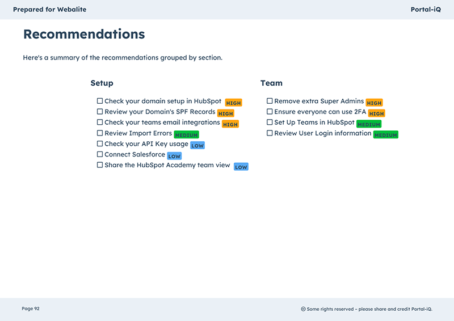Tick the 'Connect Salesforce' checkbox
Screen dimensions: 454x321
tap(100, 154)
